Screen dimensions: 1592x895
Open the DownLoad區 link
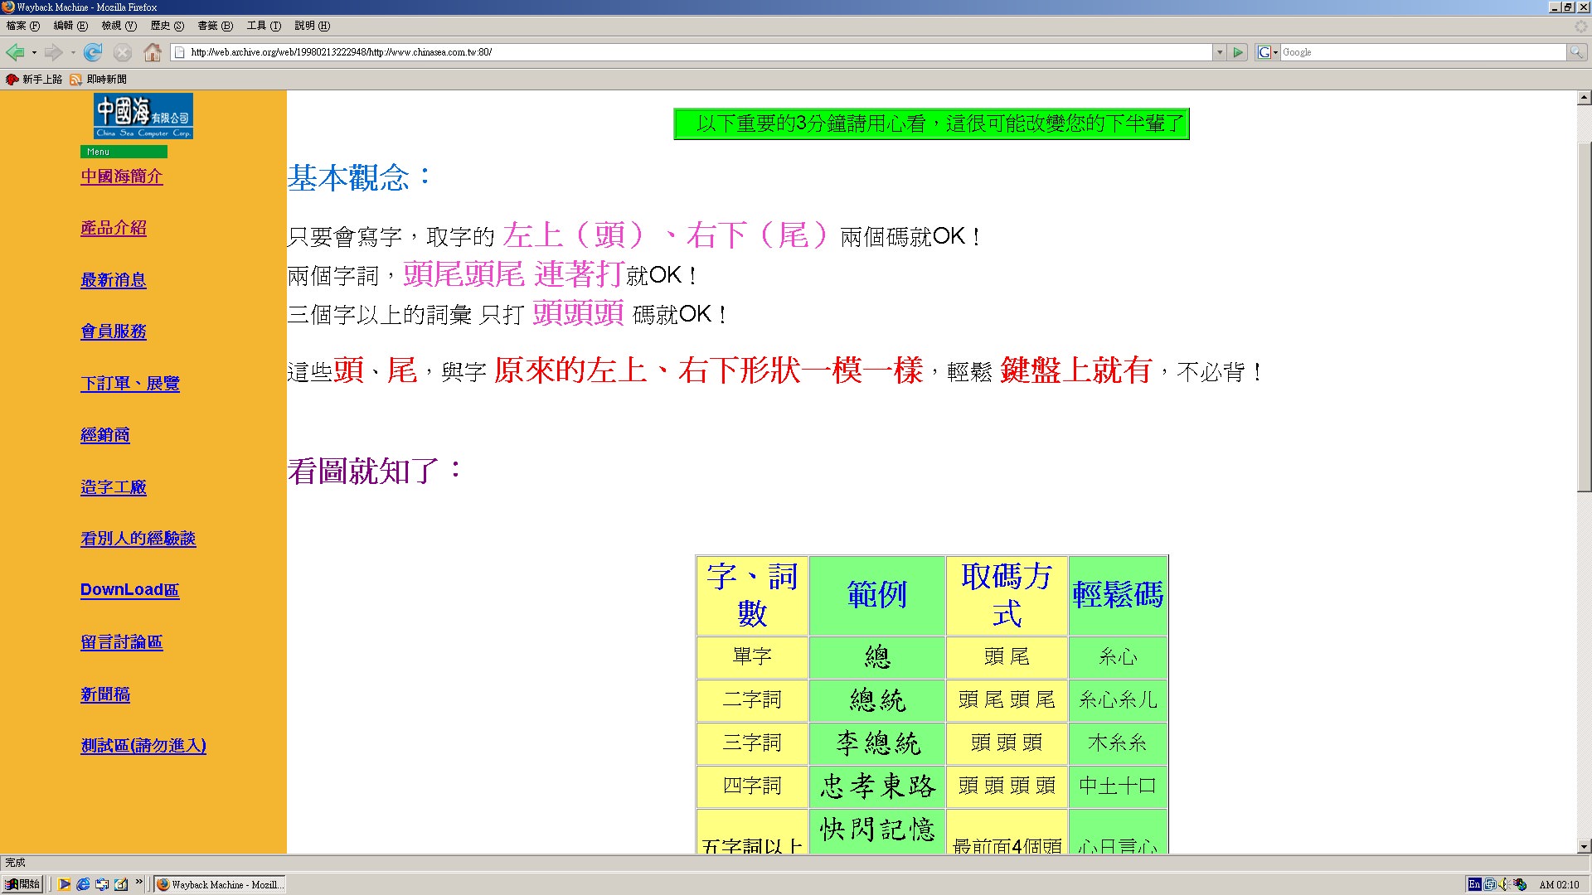[x=129, y=590]
